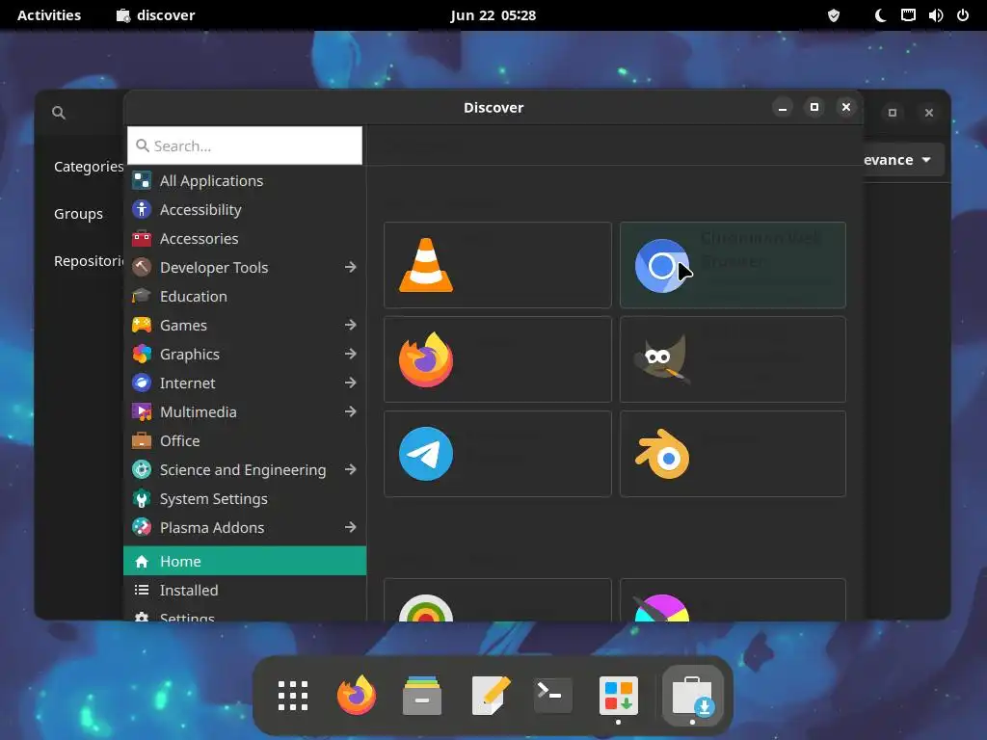Click the Developer Tools hammer icon
The height and width of the screenshot is (740, 987).
pyautogui.click(x=142, y=268)
